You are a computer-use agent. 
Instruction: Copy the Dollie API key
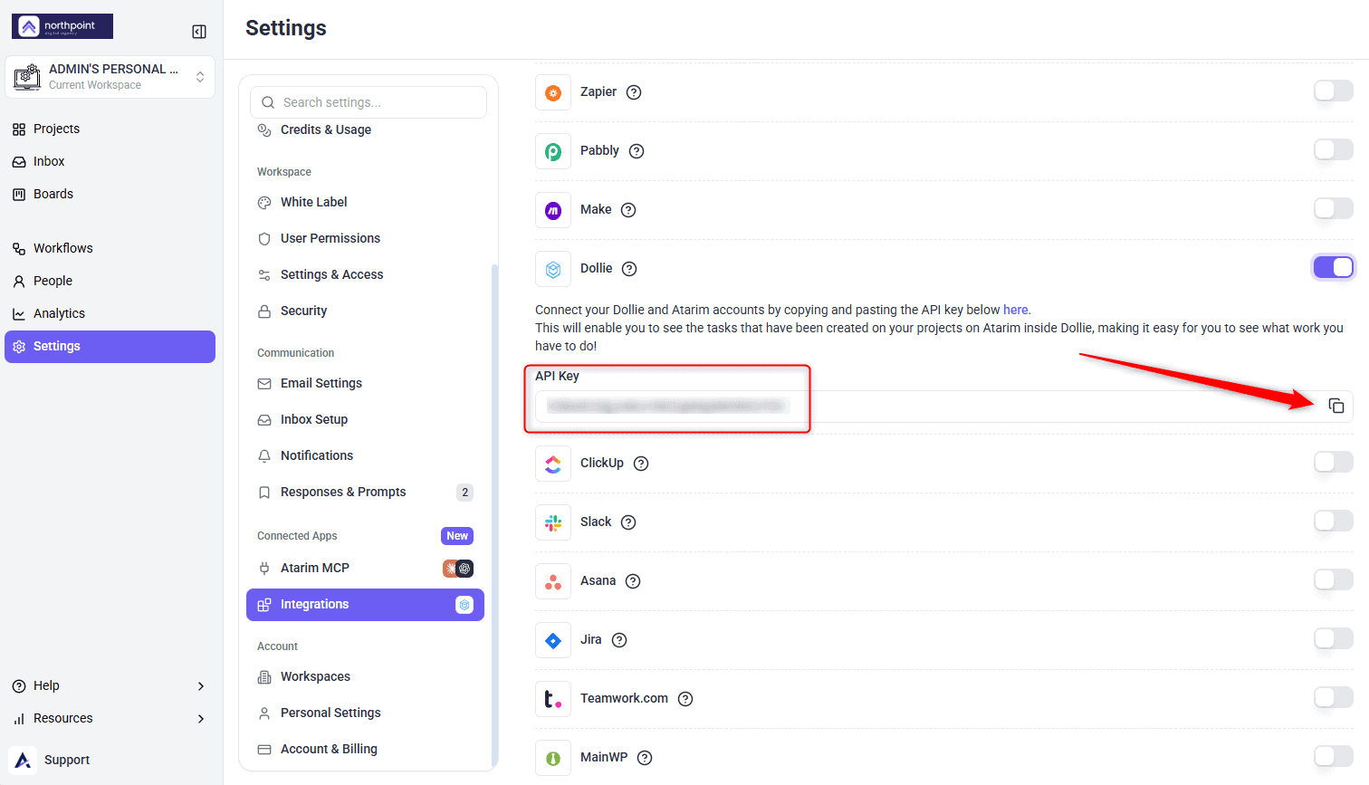point(1335,406)
